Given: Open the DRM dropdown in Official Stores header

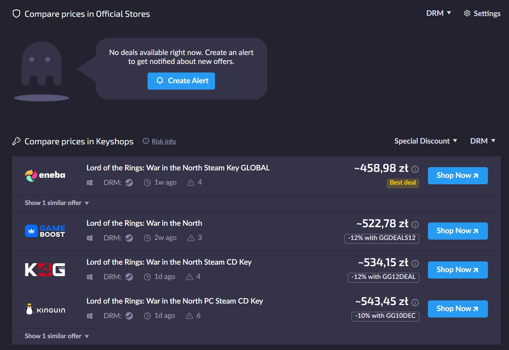Looking at the screenshot, I should (x=439, y=13).
